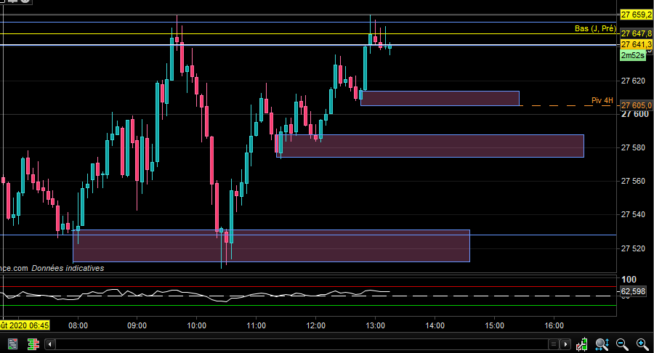Image resolution: width=654 pixels, height=353 pixels.
Task: Zoom in with the plus magnifier
Action: pos(642,344)
